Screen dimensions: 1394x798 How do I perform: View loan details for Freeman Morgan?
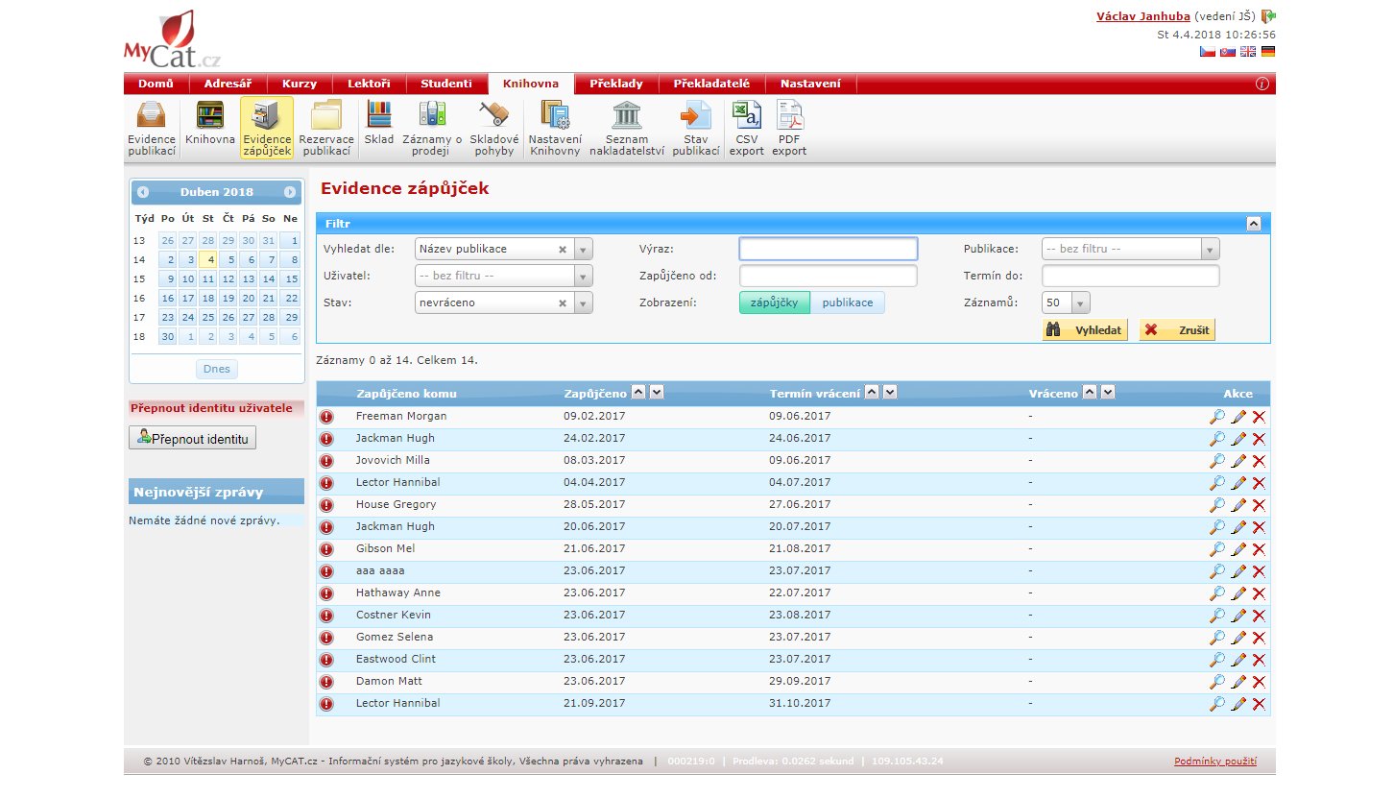[x=1217, y=417]
